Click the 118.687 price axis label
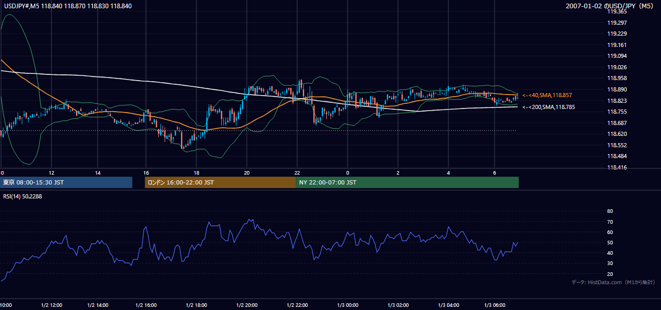Viewport: 661px width, 310px height. point(617,123)
